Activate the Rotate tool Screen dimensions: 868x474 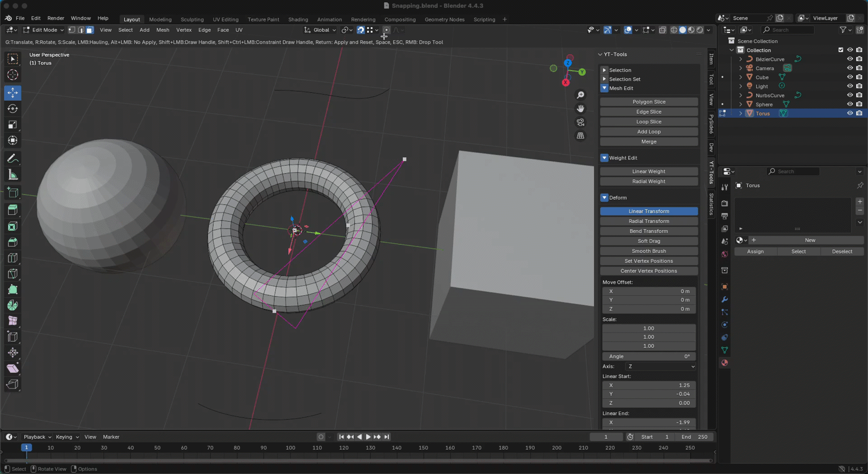pyautogui.click(x=12, y=109)
